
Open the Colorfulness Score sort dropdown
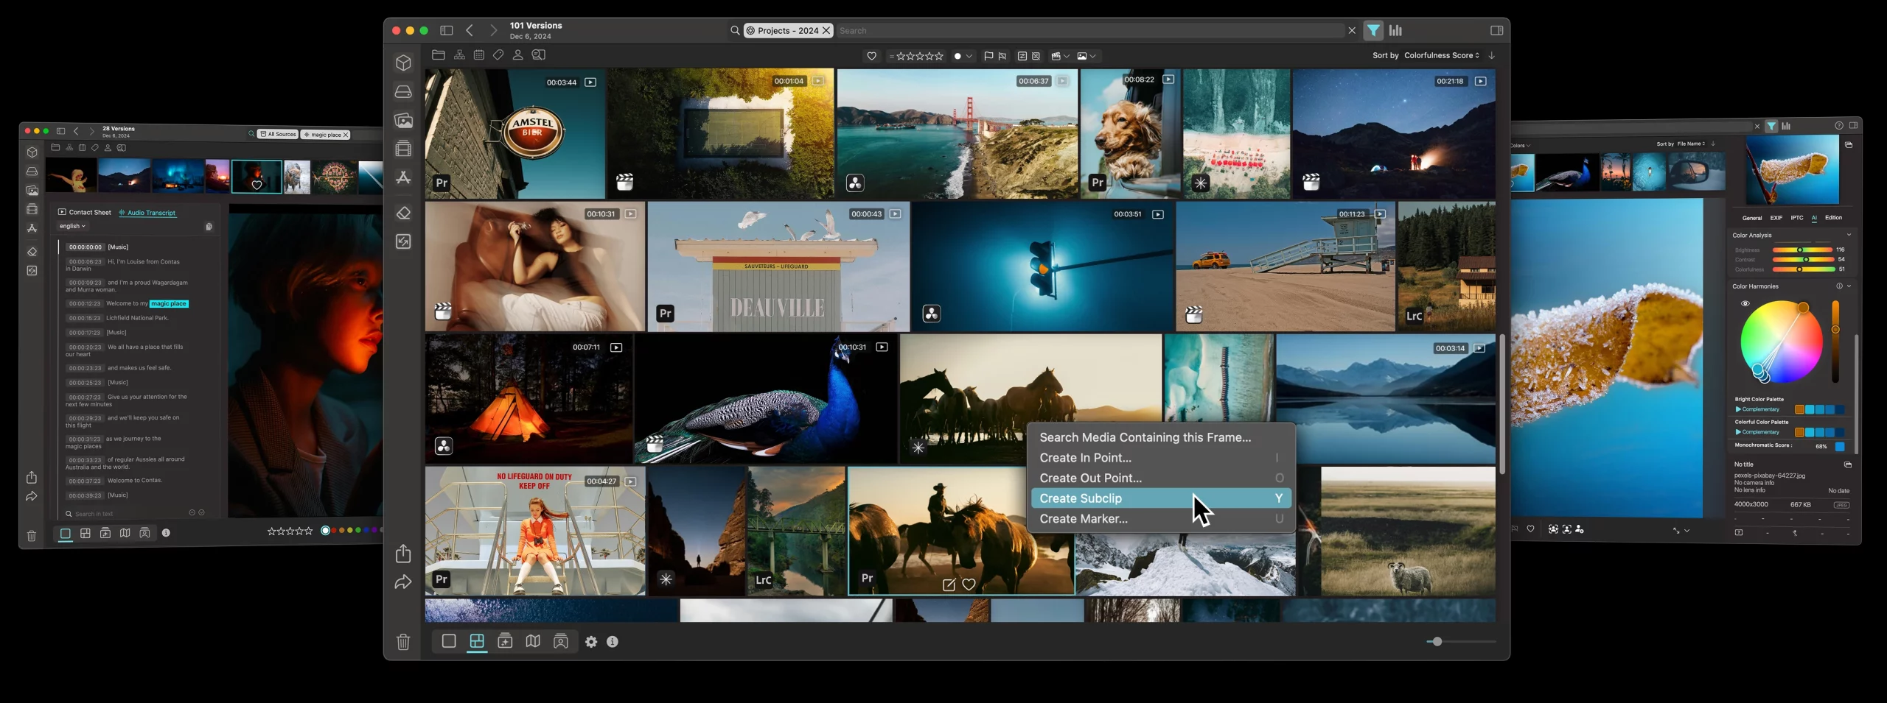click(1441, 55)
